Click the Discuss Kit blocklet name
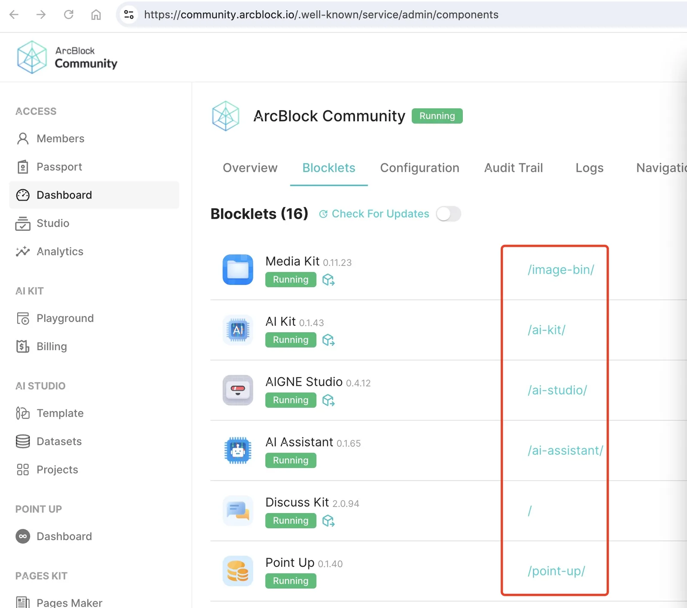 pyautogui.click(x=297, y=502)
